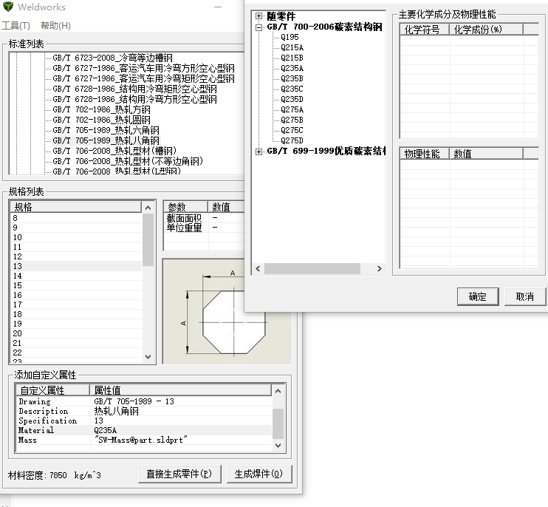The height and width of the screenshot is (507, 548).
Task: Click the 规格 column header
Action: [x=76, y=207]
